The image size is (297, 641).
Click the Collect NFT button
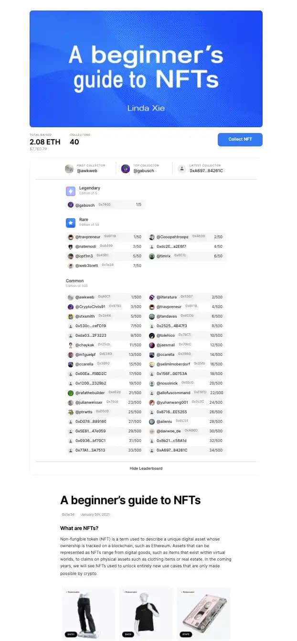pos(240,139)
